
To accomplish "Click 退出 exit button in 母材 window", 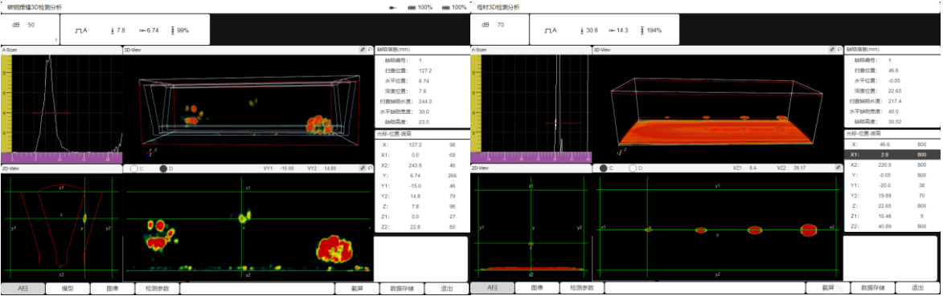I will (x=918, y=288).
